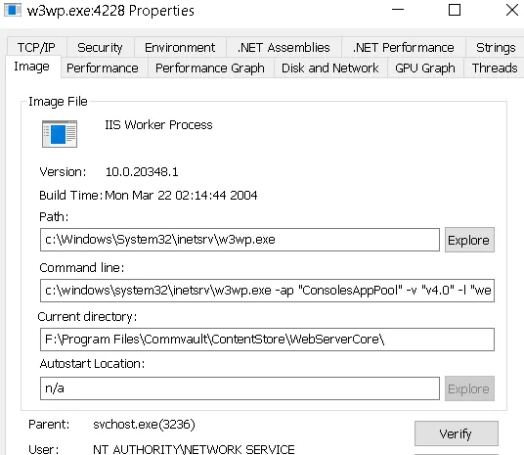Click the IIS Worker Process image icon

[x=60, y=134]
